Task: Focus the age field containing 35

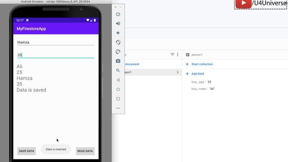Action: coord(56,55)
